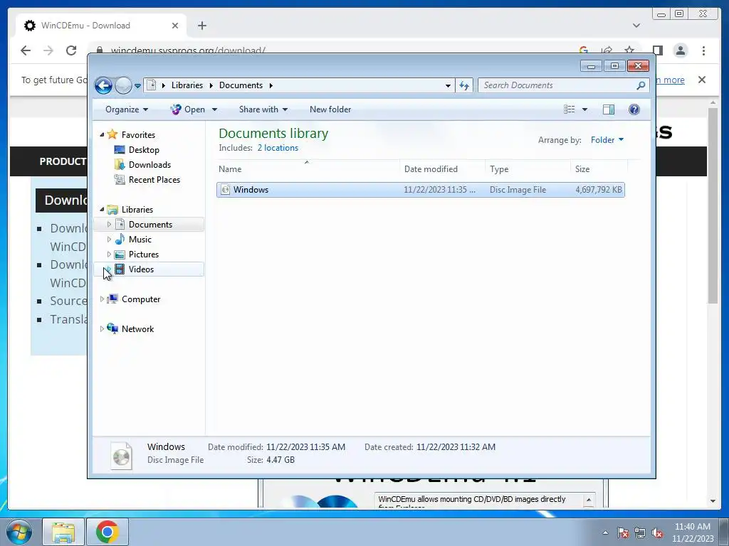729x546 pixels.
Task: Expand the Music library node
Action: [x=109, y=239]
